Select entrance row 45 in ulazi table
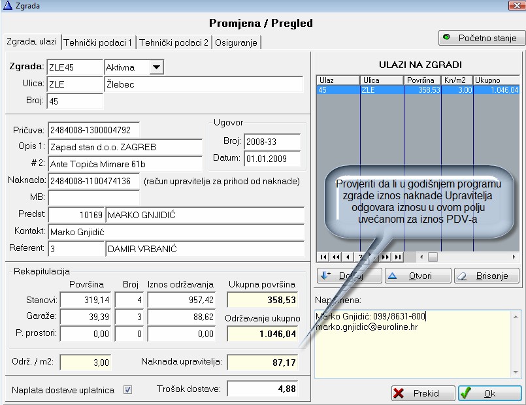Viewport: 526px width, 405px height. [418, 90]
